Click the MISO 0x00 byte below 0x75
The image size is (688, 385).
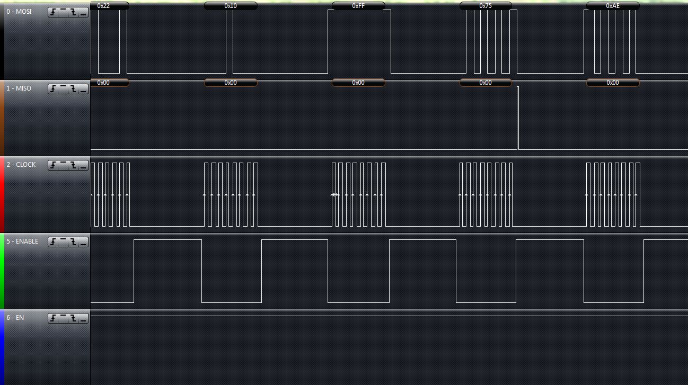pyautogui.click(x=486, y=83)
